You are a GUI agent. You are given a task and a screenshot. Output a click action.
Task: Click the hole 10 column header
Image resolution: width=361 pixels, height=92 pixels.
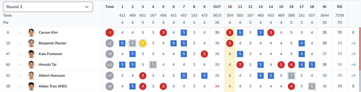(230, 7)
